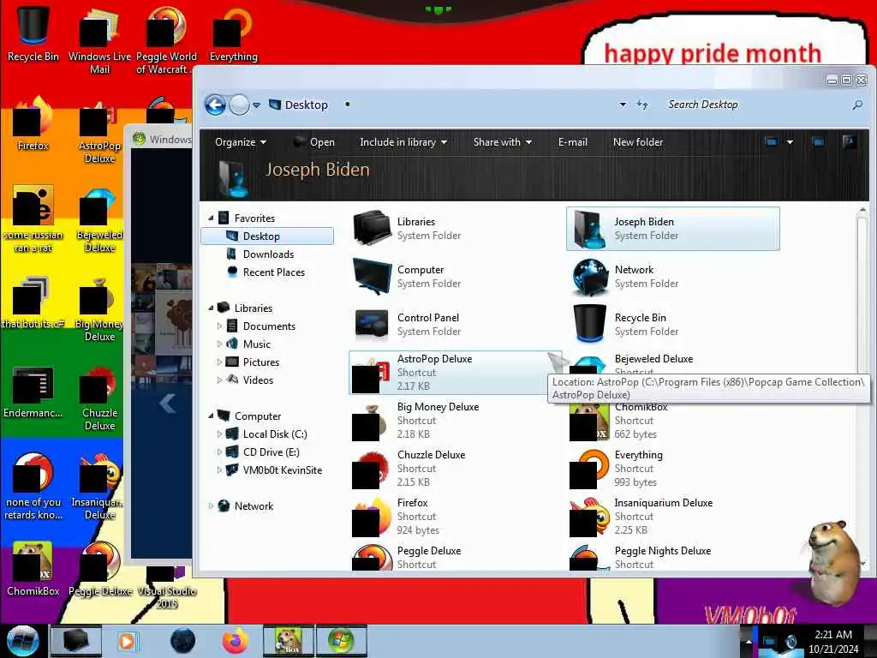Open the recent pages dropdown arrow
Viewport: 877px width, 658px height.
(x=256, y=105)
